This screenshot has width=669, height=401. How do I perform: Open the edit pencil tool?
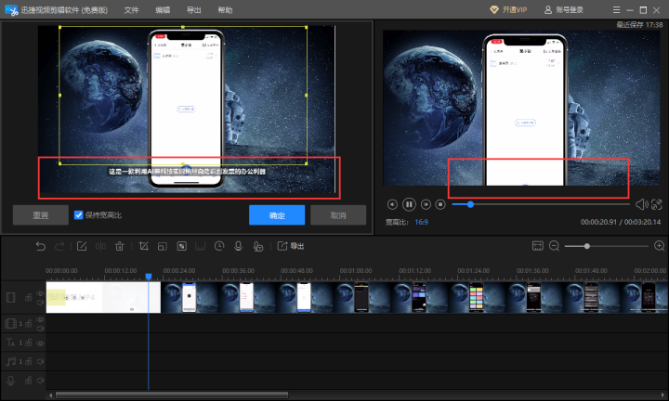[82, 246]
